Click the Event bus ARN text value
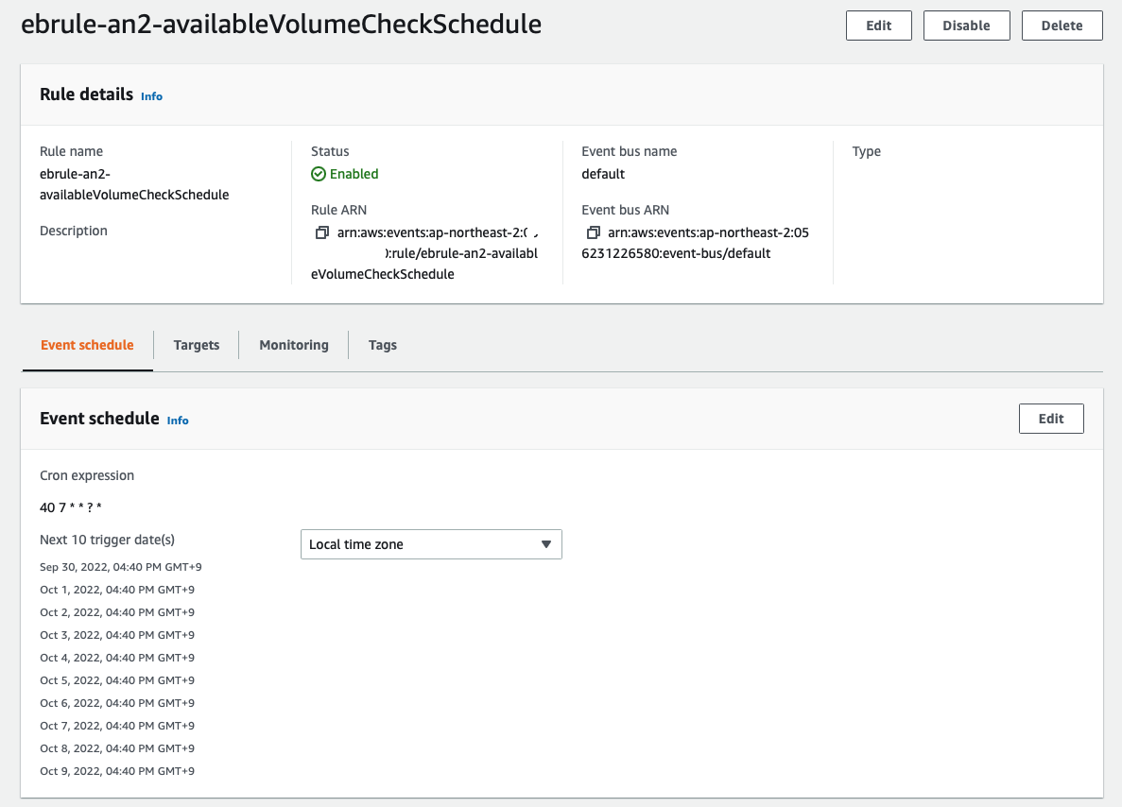1122x807 pixels. coord(696,243)
